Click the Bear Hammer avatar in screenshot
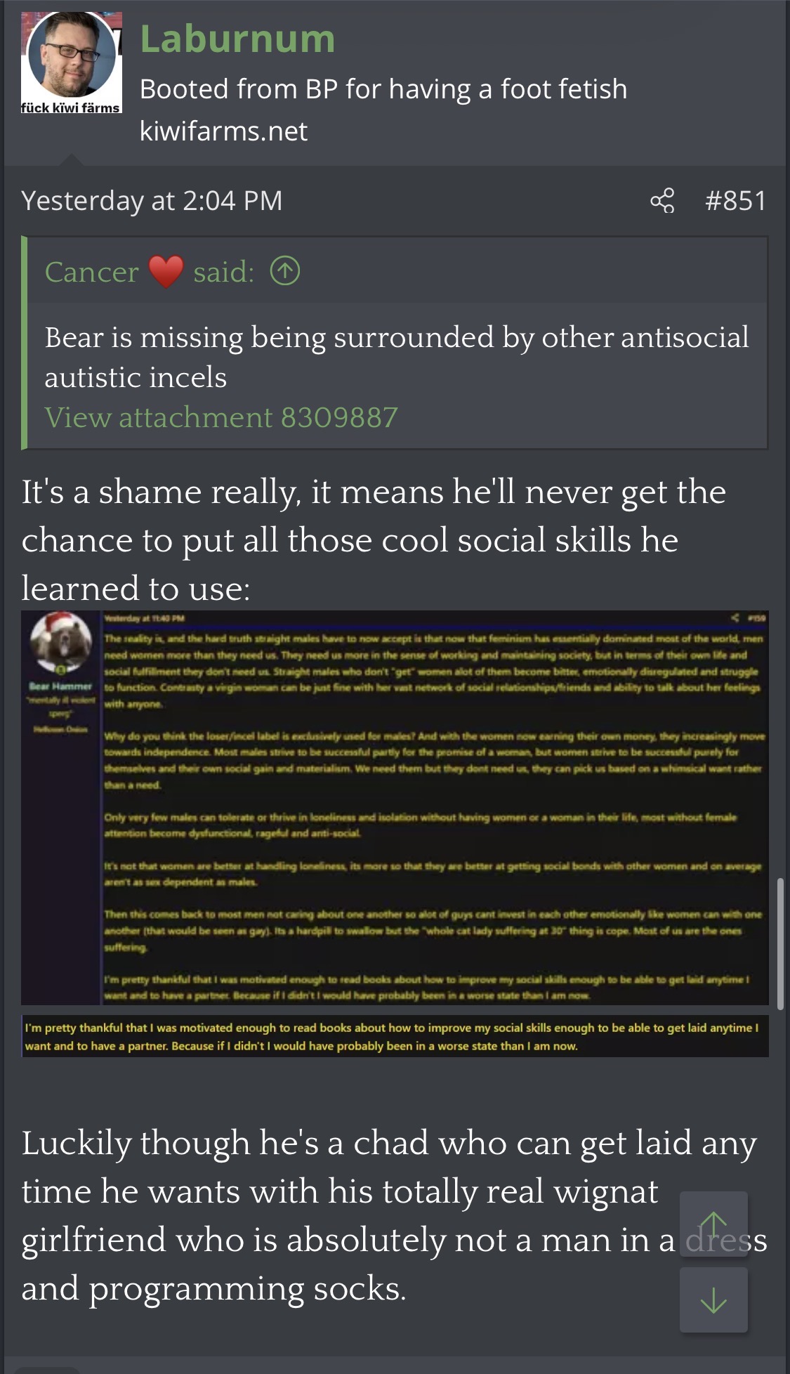The height and width of the screenshot is (1374, 790). click(61, 642)
